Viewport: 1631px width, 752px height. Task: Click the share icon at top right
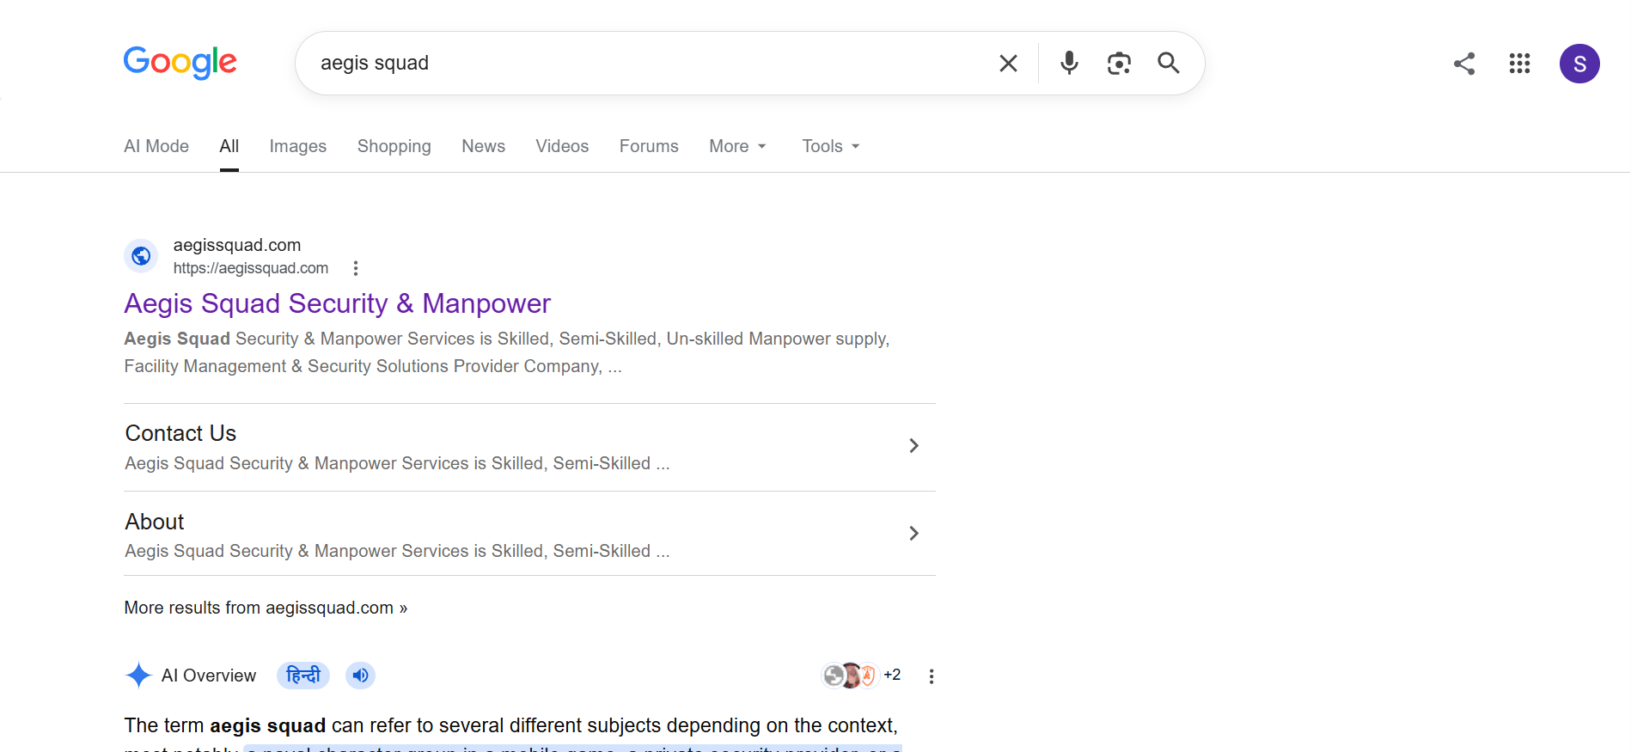[1464, 64]
